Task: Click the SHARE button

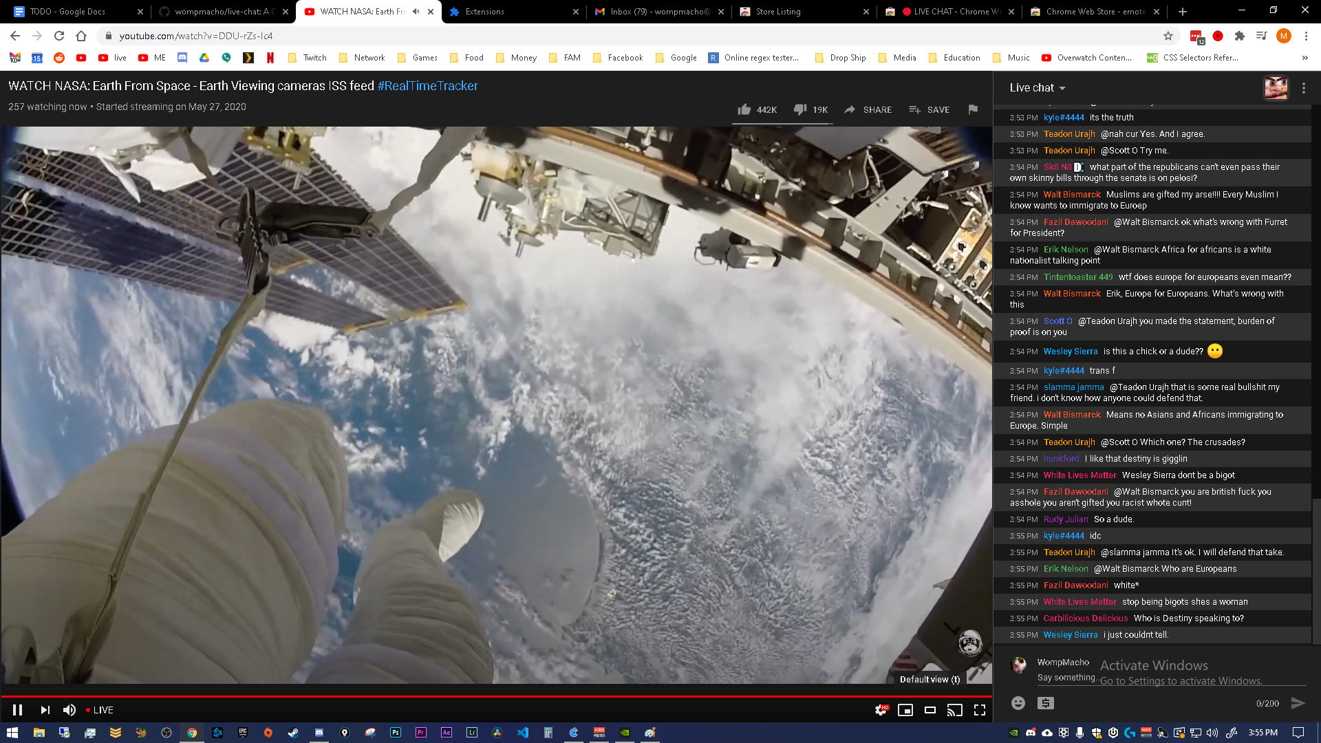Action: pos(868,109)
